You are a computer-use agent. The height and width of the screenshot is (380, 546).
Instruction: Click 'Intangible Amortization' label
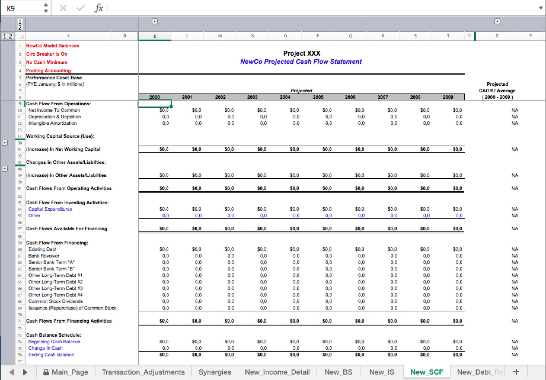(x=52, y=123)
